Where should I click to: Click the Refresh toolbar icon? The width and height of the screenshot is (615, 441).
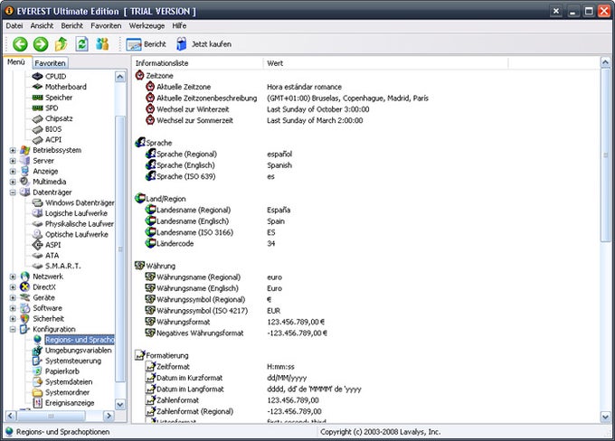click(81, 44)
